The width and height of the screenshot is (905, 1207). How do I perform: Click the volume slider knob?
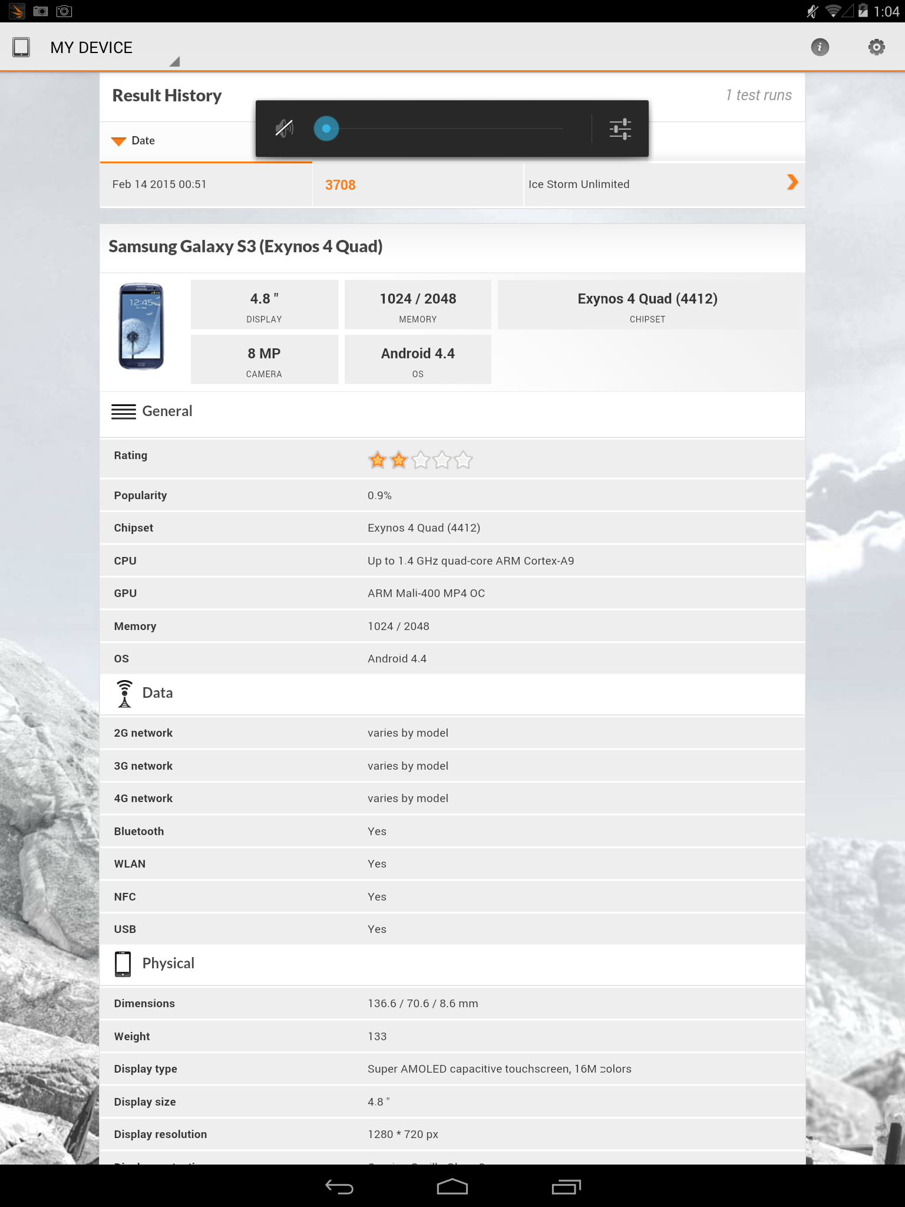point(326,128)
